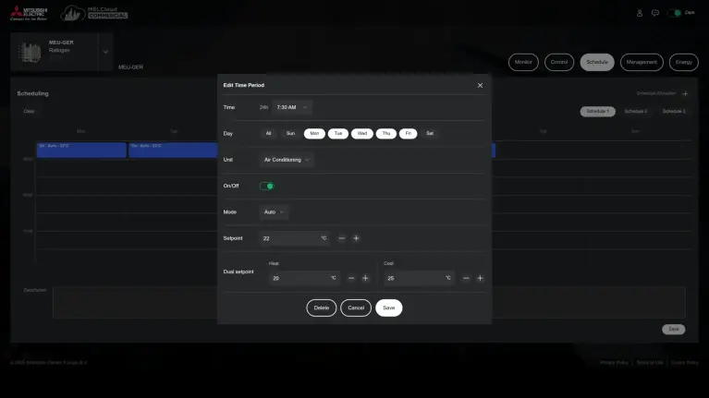Image resolution: width=709 pixels, height=398 pixels.
Task: Switch to the Monitor tab
Action: pos(523,63)
